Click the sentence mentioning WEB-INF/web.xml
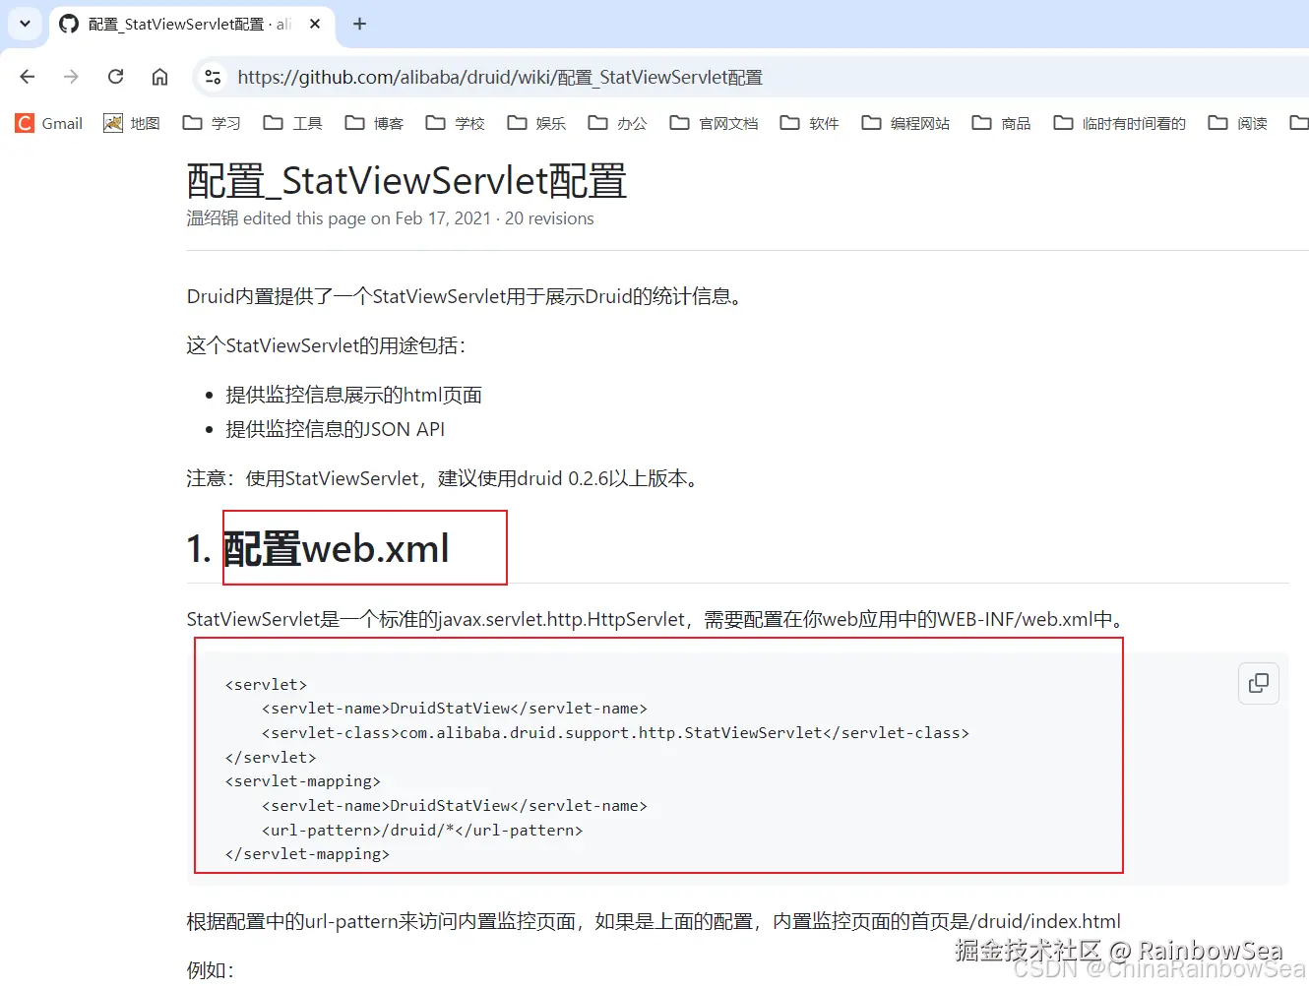 (656, 619)
